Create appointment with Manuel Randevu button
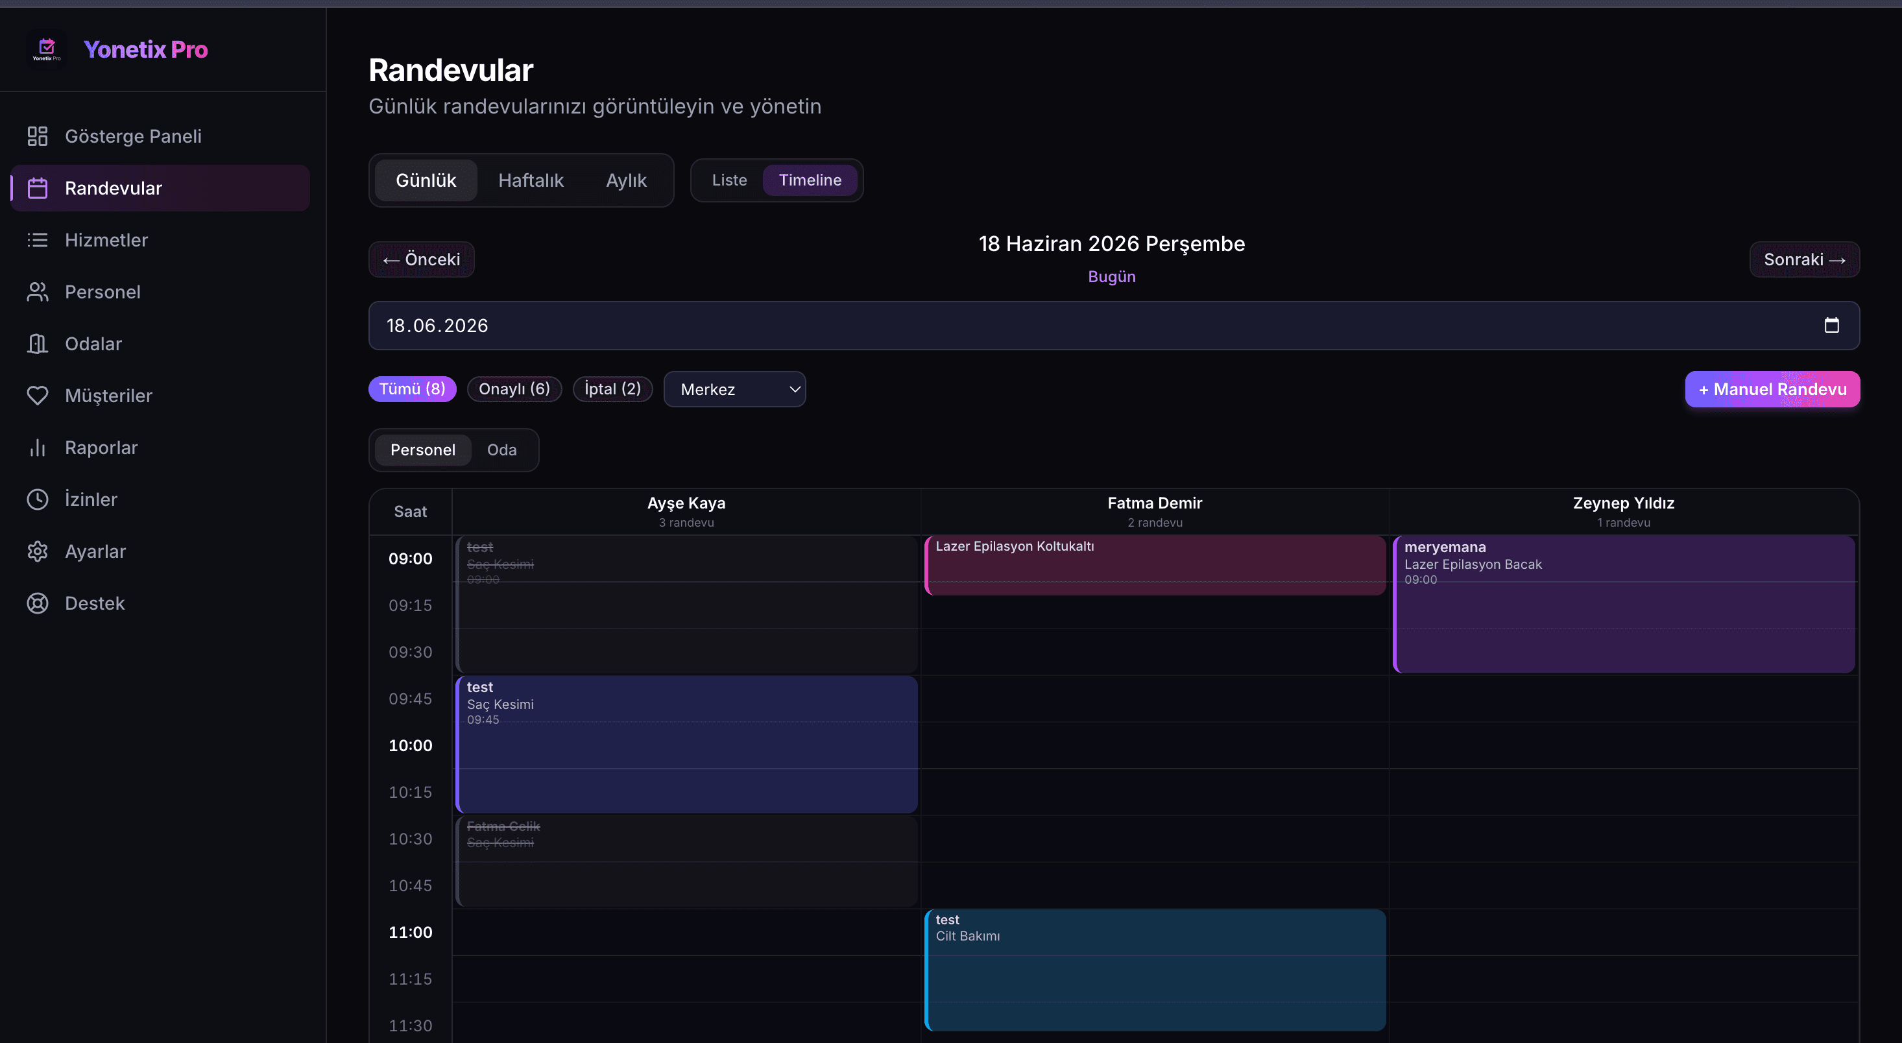 (1772, 389)
